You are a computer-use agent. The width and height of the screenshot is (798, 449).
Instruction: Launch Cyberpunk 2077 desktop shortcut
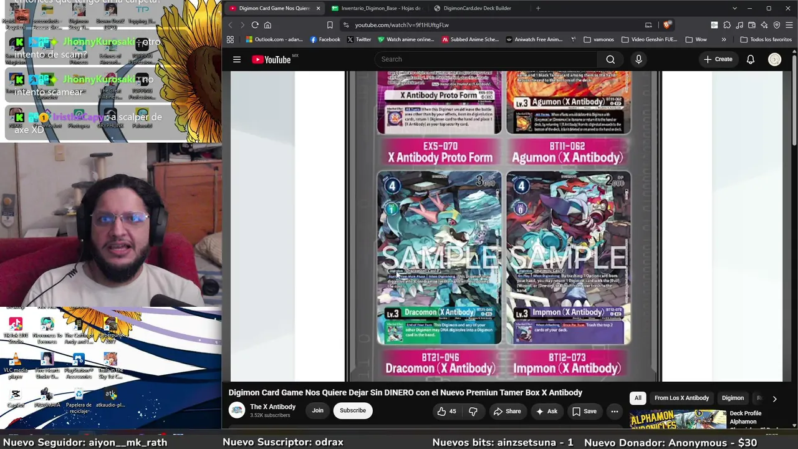(x=110, y=331)
